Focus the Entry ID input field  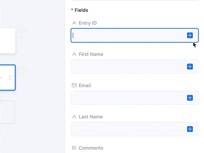127,35
